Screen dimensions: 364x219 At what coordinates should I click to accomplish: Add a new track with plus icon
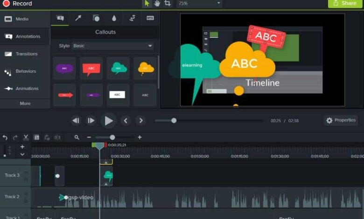tap(22, 147)
